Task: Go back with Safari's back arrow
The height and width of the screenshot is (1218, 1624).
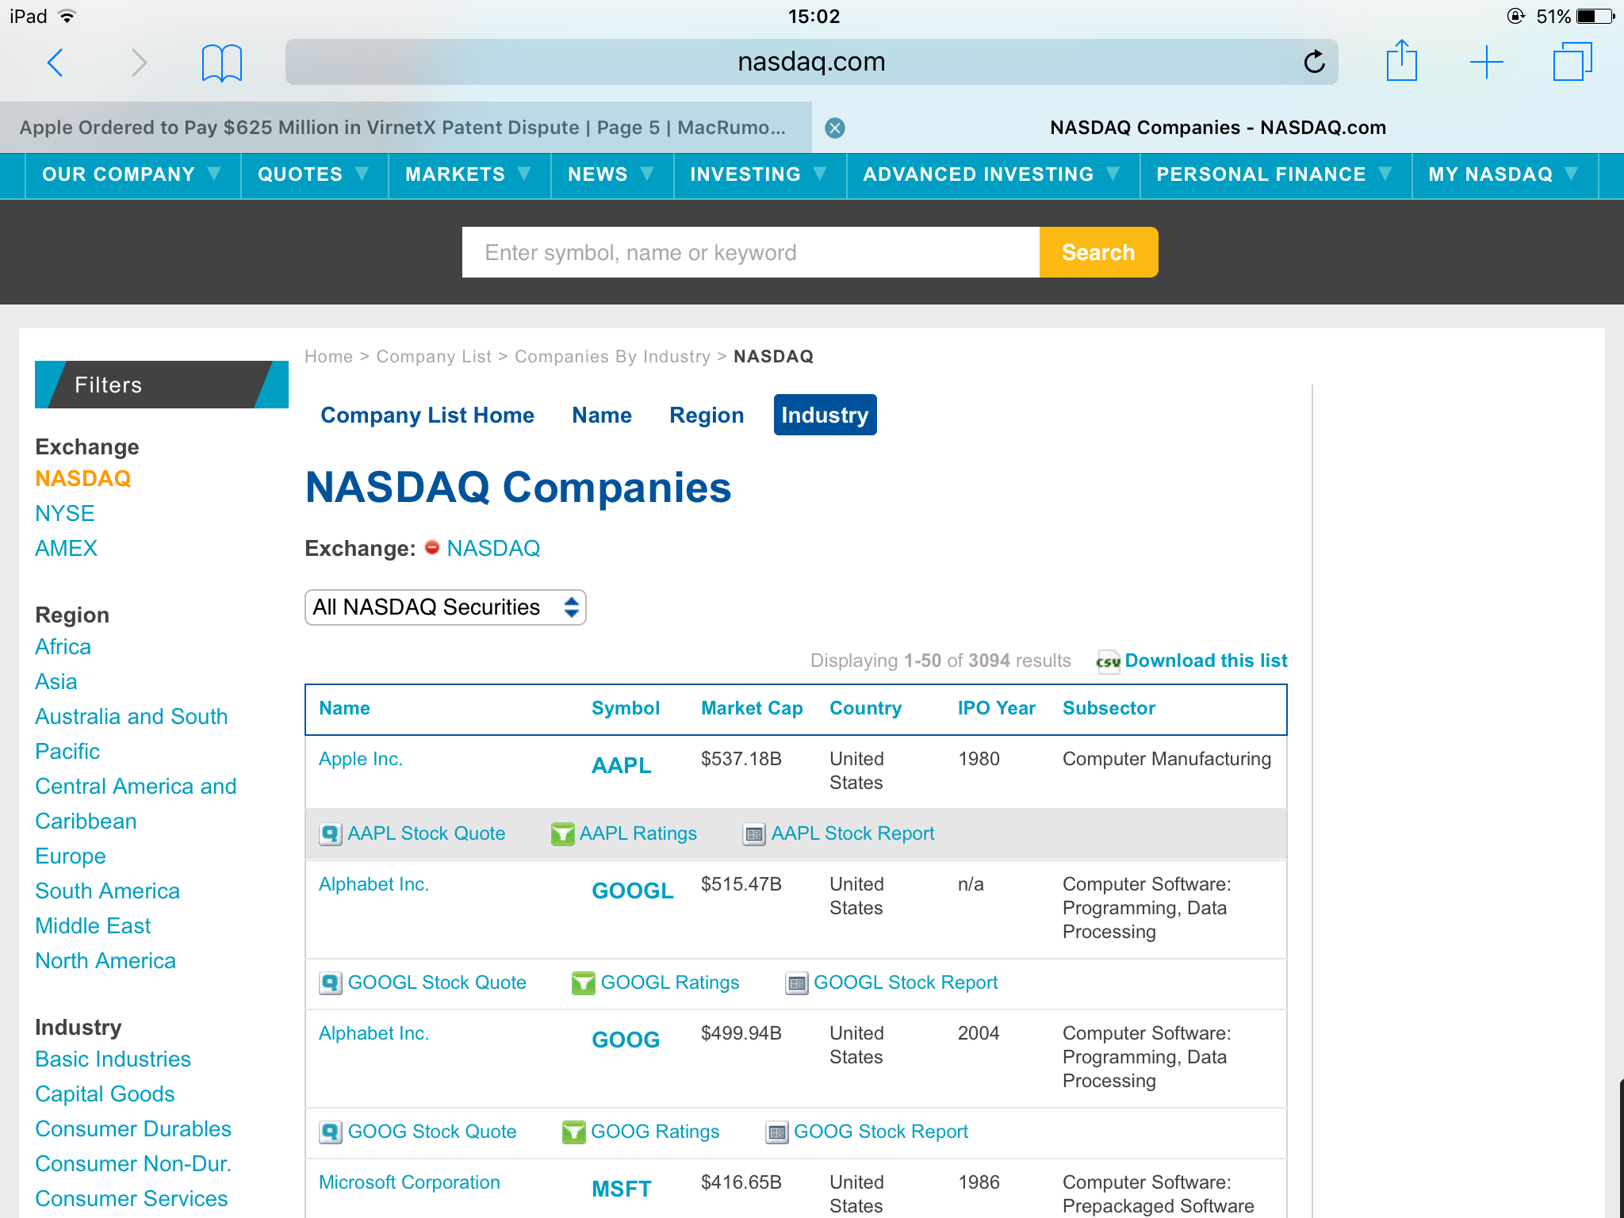Action: (56, 62)
